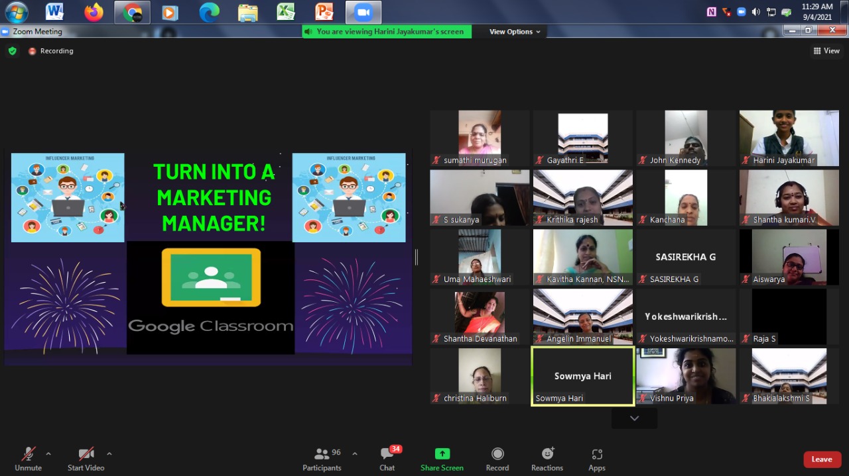The height and width of the screenshot is (476, 849).
Task: Open the Chat panel
Action: (387, 459)
